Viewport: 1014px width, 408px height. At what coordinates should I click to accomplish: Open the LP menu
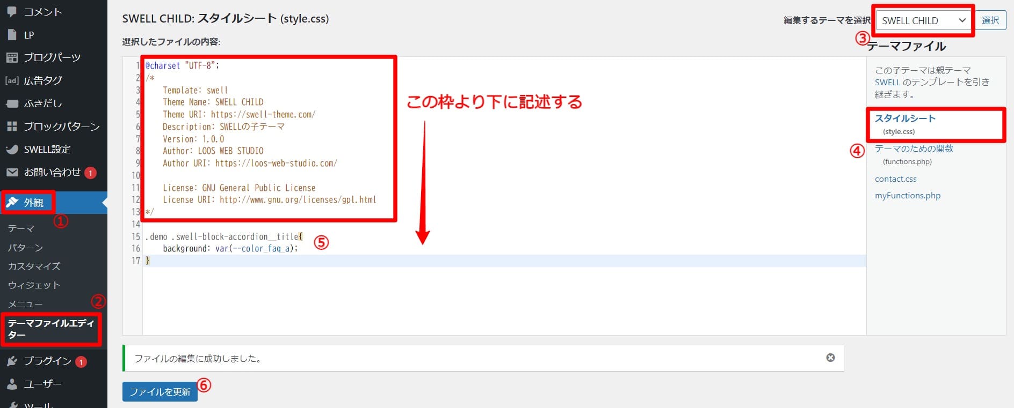pos(29,35)
